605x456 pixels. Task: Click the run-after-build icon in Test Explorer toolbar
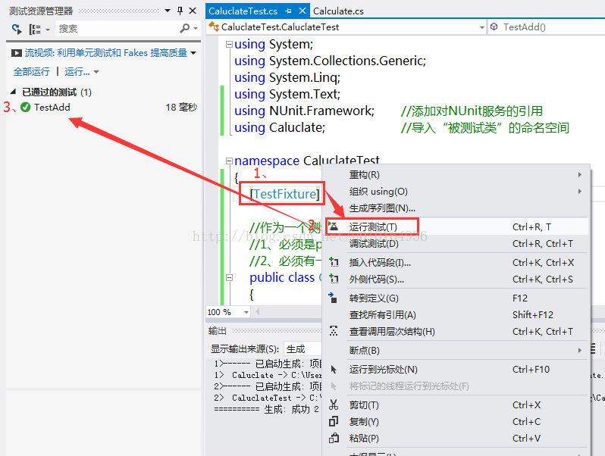click(x=17, y=29)
